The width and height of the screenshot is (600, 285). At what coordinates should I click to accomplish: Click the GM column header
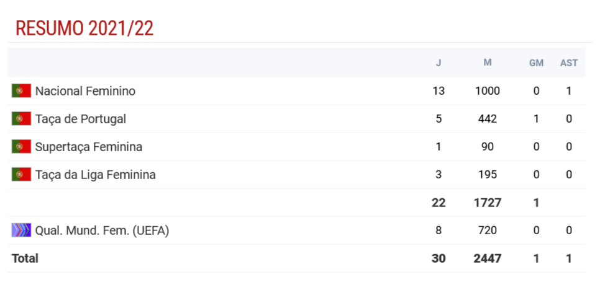[536, 63]
